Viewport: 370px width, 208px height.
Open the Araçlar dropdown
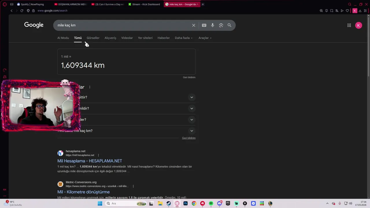(205, 38)
